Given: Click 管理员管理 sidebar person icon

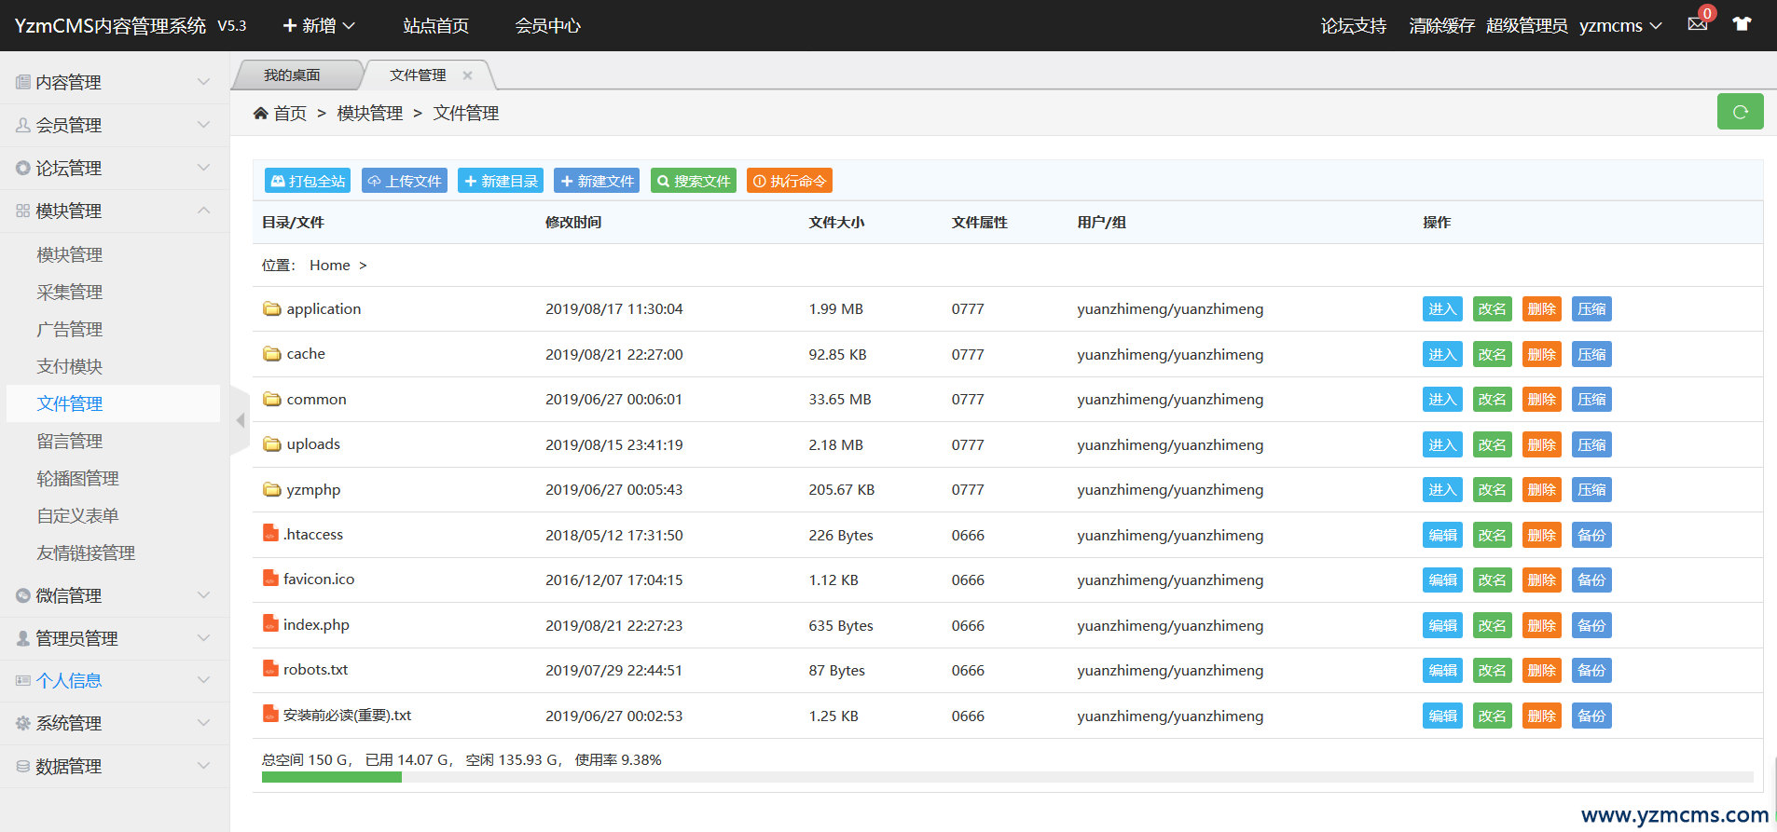Looking at the screenshot, I should click(22, 638).
